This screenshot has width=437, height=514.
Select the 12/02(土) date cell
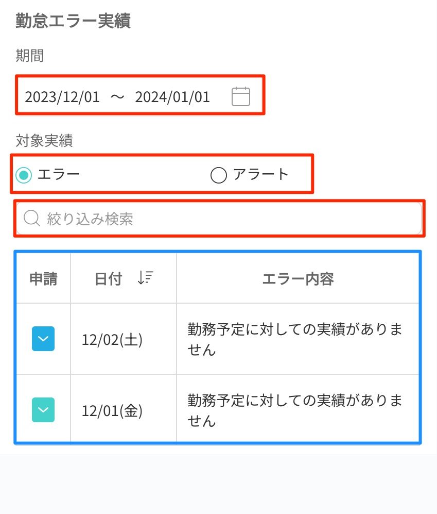coord(112,340)
